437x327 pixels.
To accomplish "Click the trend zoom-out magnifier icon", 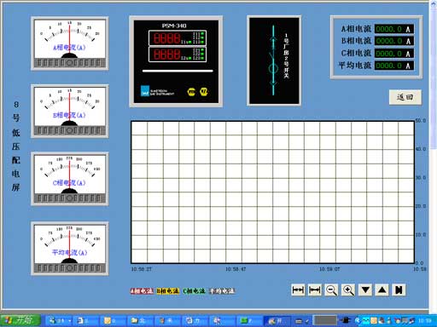I will (x=331, y=290).
